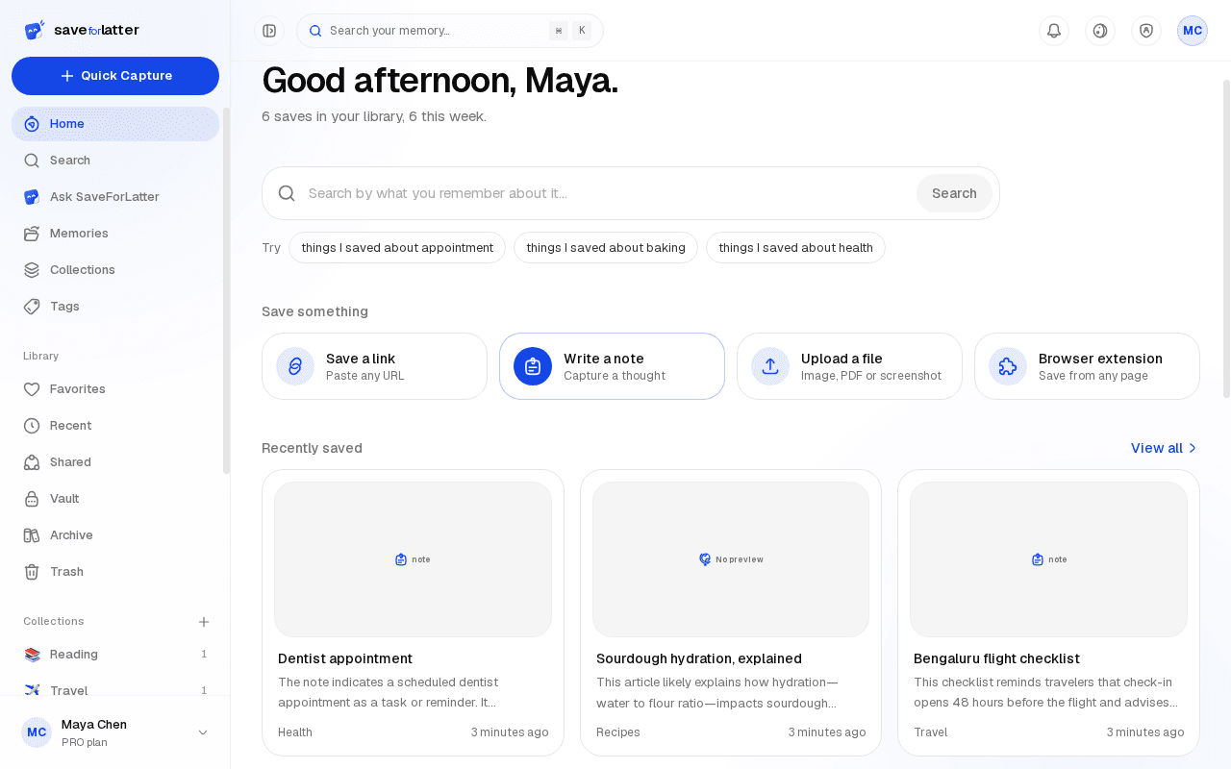Image resolution: width=1231 pixels, height=769 pixels.
Task: Open Sourdough hydration preview thumbnail
Action: (731, 559)
